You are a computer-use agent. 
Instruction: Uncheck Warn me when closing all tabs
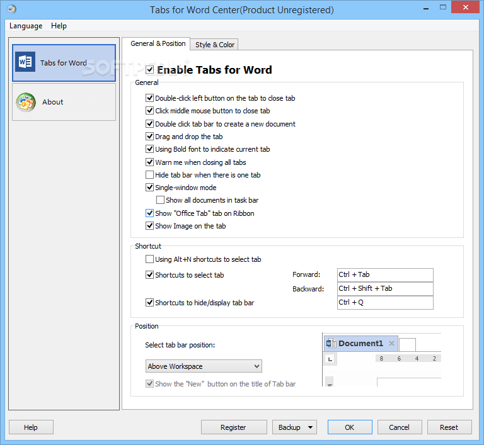(150, 162)
